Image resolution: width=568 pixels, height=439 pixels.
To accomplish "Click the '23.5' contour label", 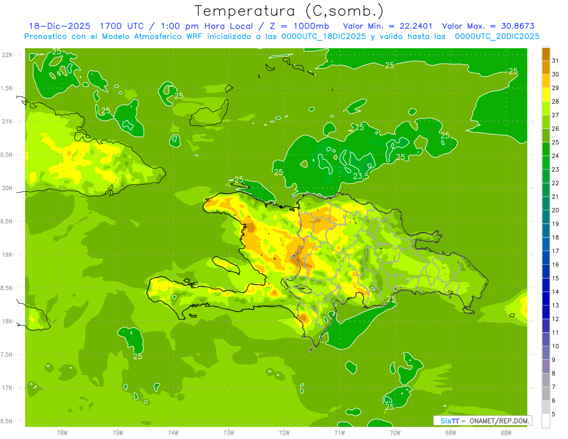I will [x=361, y=176].
